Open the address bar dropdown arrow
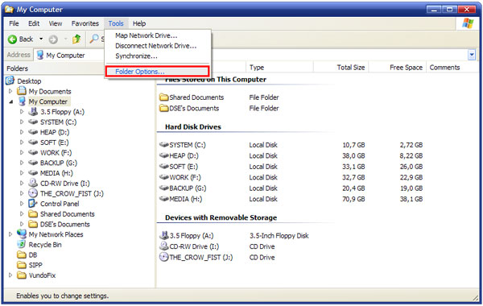This screenshot has width=483, height=306. point(471,55)
